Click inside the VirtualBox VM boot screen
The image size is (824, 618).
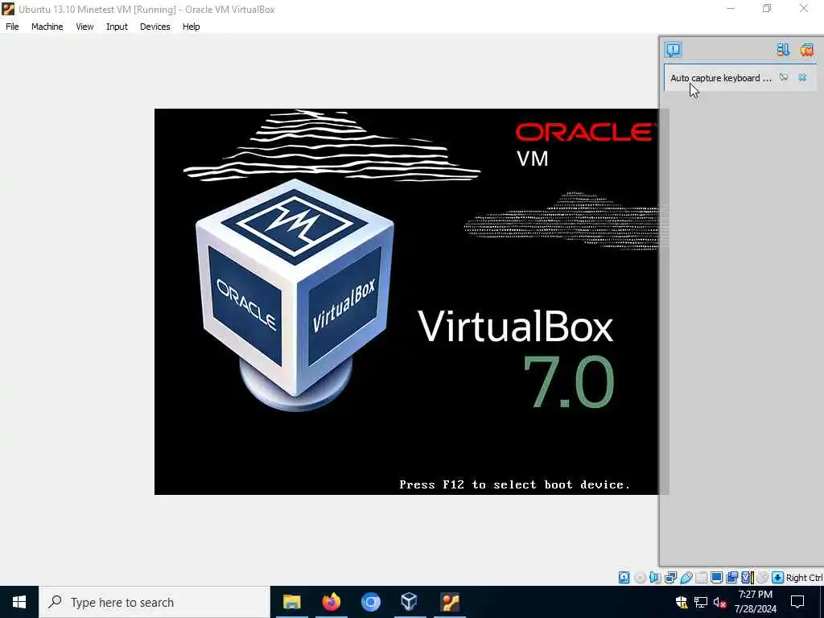(x=406, y=301)
